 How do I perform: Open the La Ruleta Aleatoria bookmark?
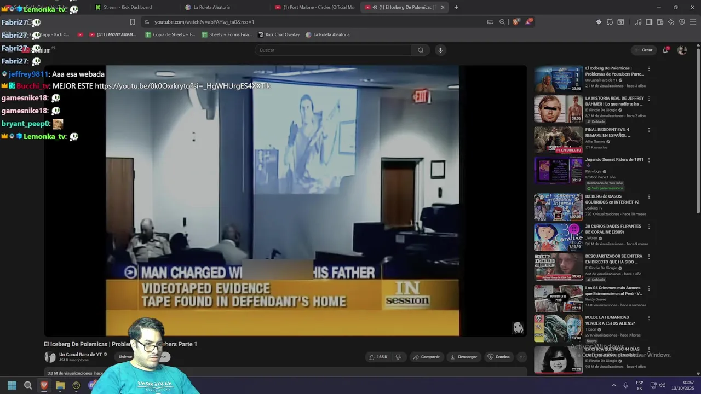click(327, 34)
